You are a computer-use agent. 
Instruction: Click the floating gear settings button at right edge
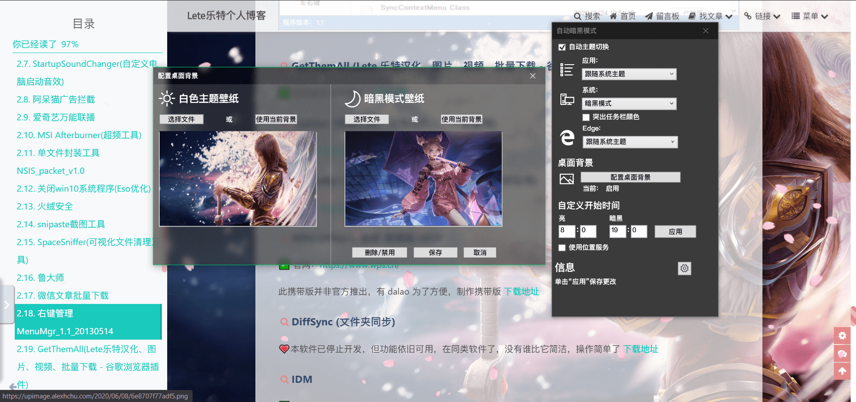coord(842,336)
